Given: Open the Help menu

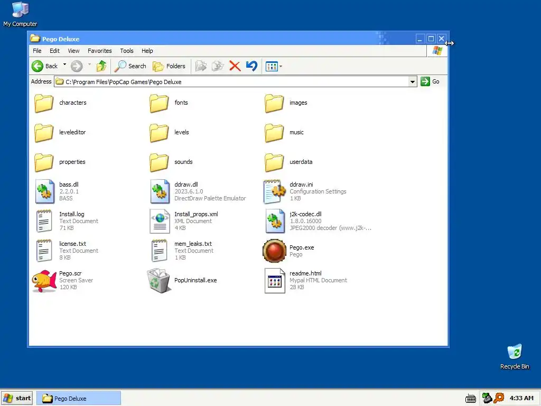Looking at the screenshot, I should pyautogui.click(x=147, y=51).
